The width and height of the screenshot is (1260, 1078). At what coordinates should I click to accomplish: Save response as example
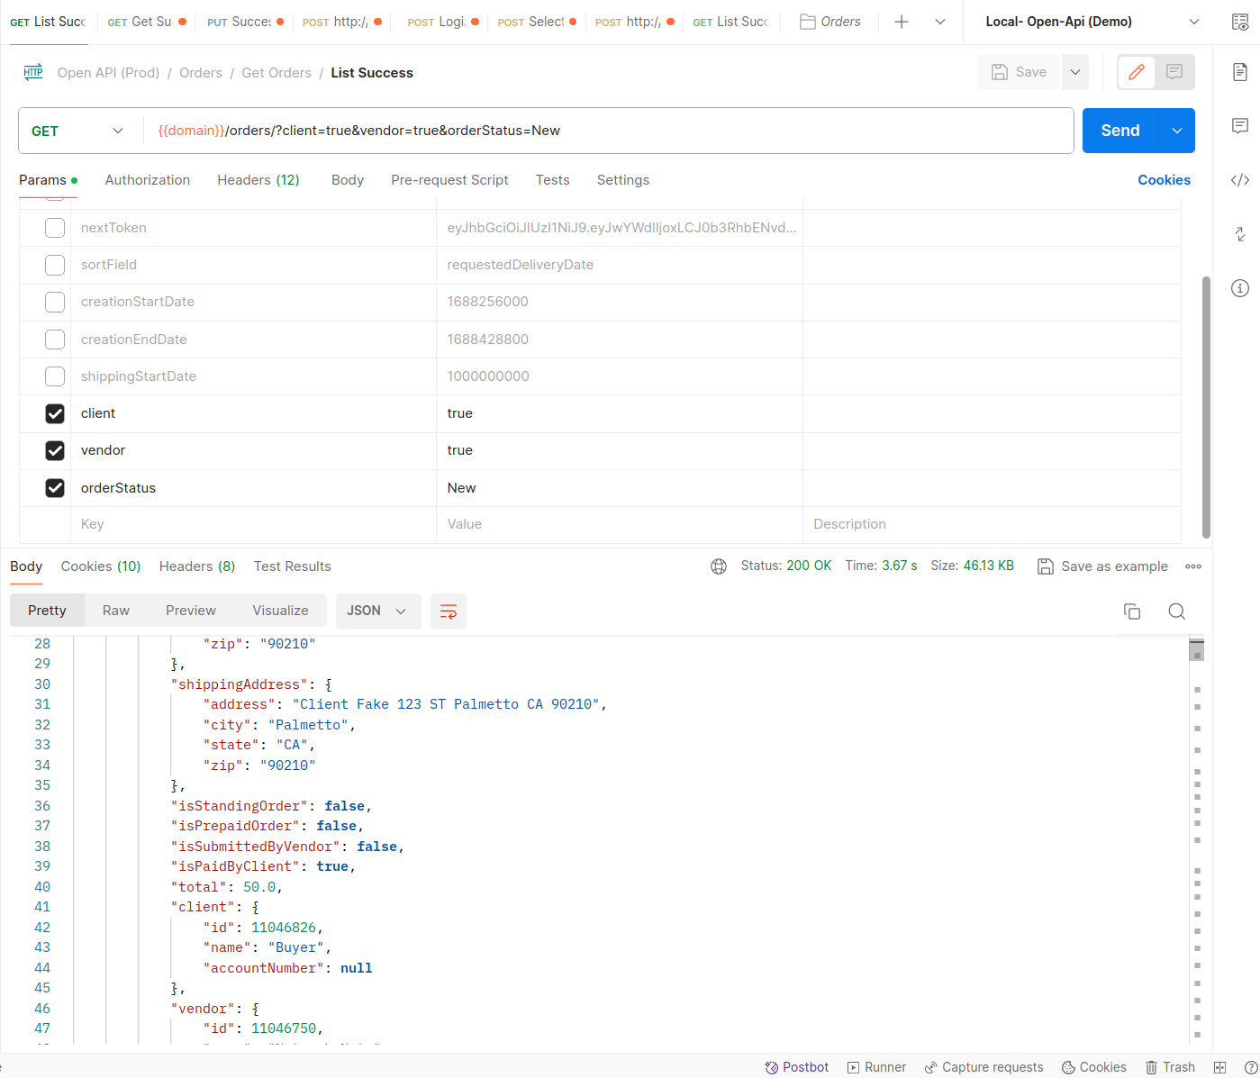(1103, 566)
